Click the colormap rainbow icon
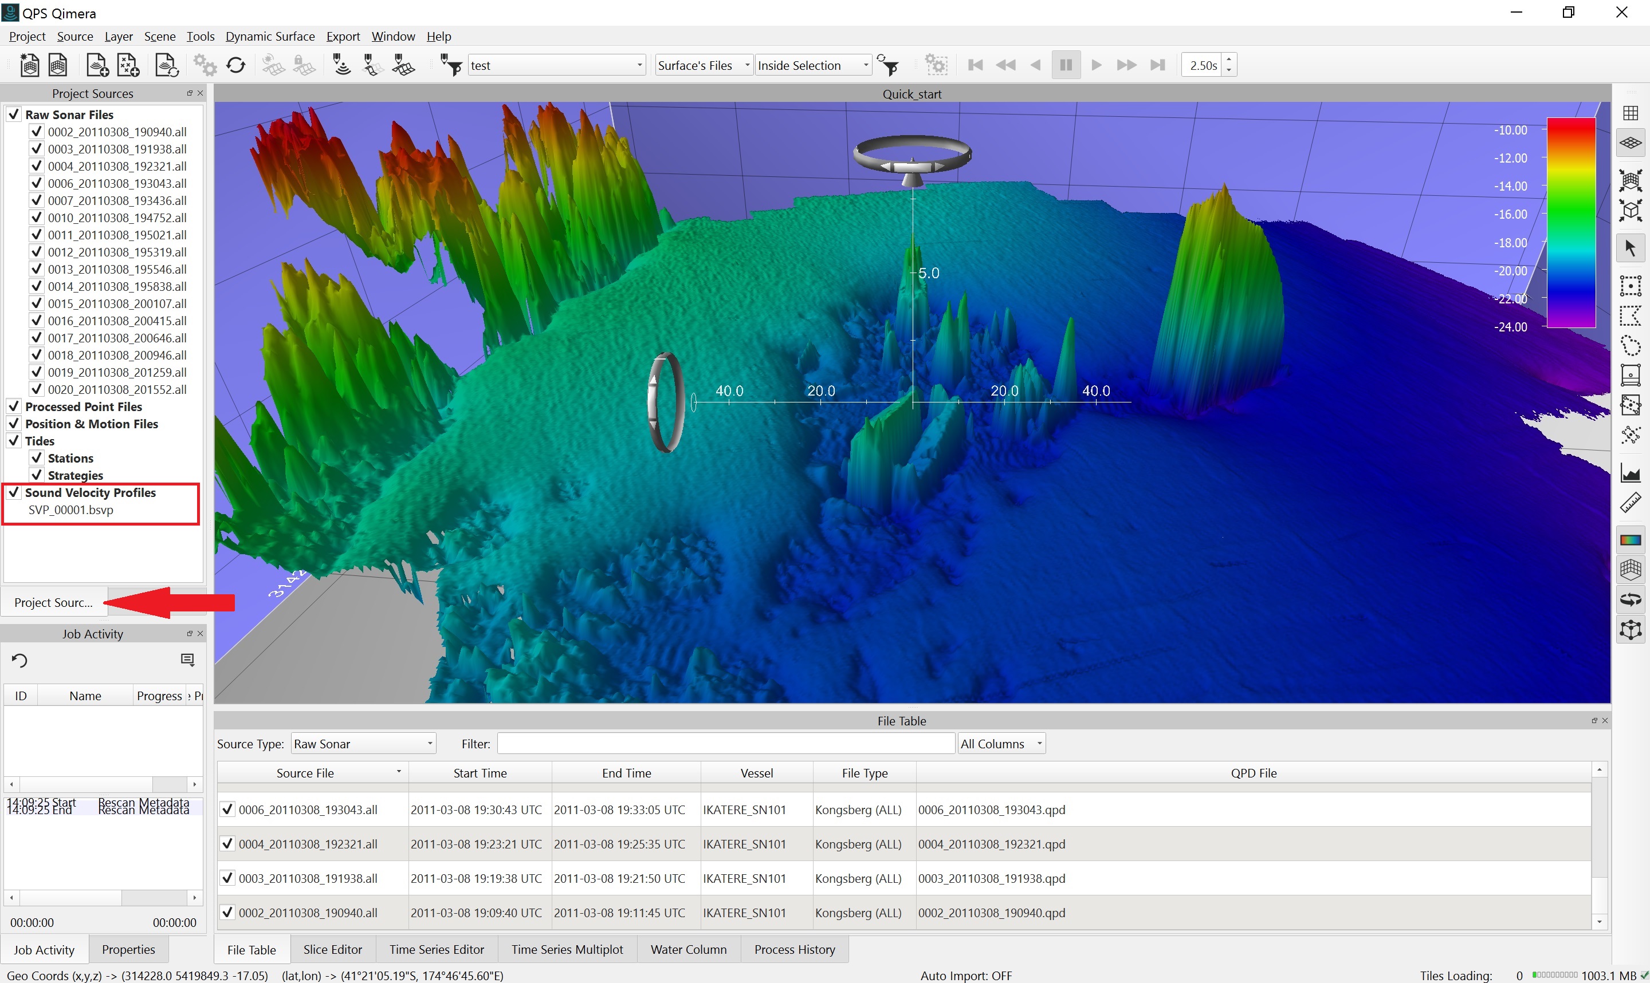The height and width of the screenshot is (983, 1650). tap(1630, 540)
